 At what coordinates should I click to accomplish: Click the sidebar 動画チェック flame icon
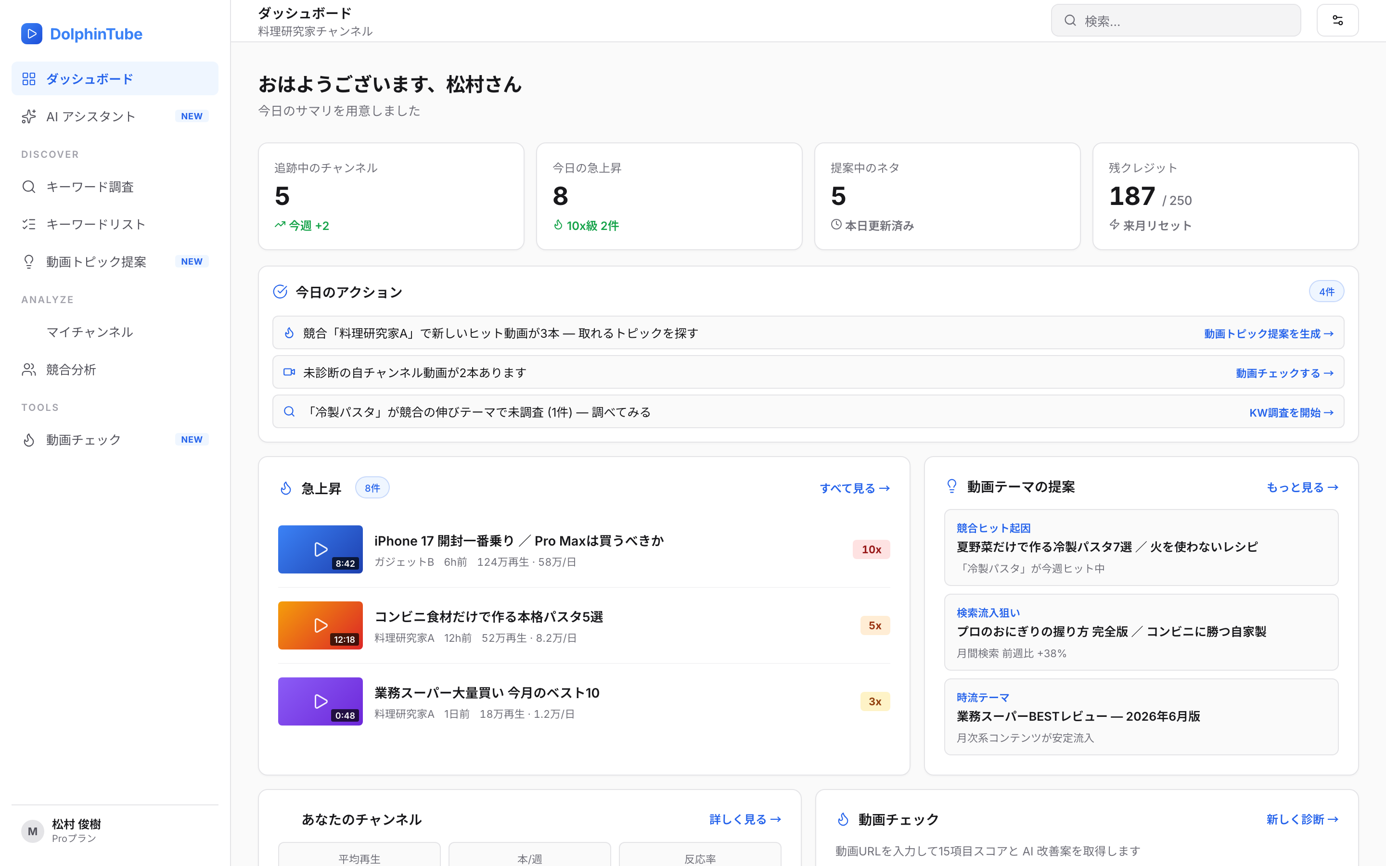tap(29, 440)
